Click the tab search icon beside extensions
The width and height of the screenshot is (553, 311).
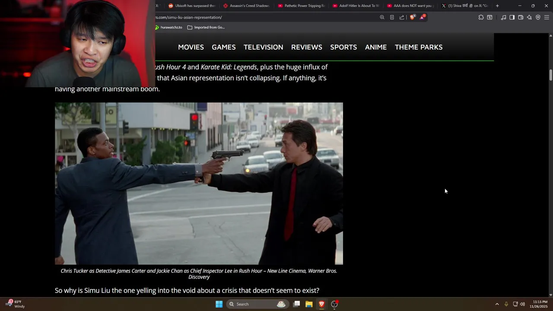coord(489,17)
